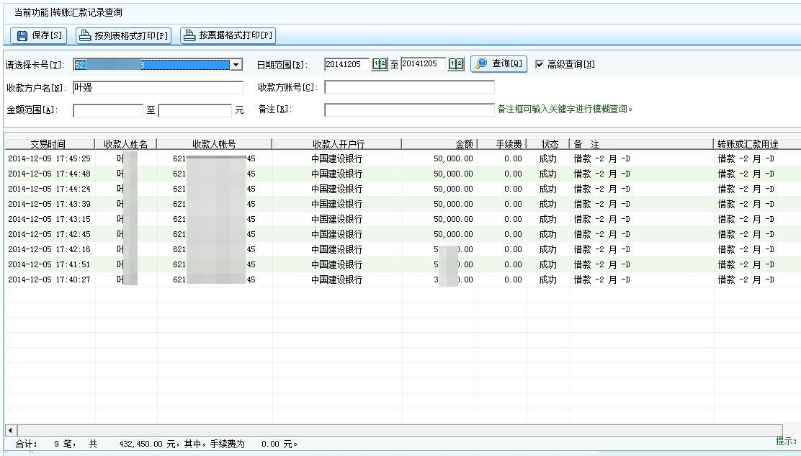Click the printer icon for receipt format printing
Viewport: 801px width, 456px height.
[x=190, y=35]
